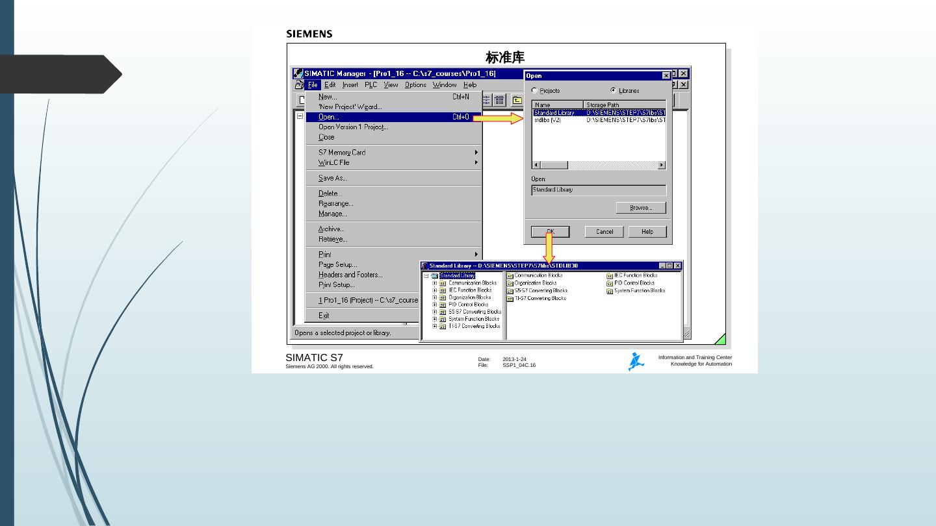Select the Libraries radio button
Screen dimensions: 936x526
[614, 91]
